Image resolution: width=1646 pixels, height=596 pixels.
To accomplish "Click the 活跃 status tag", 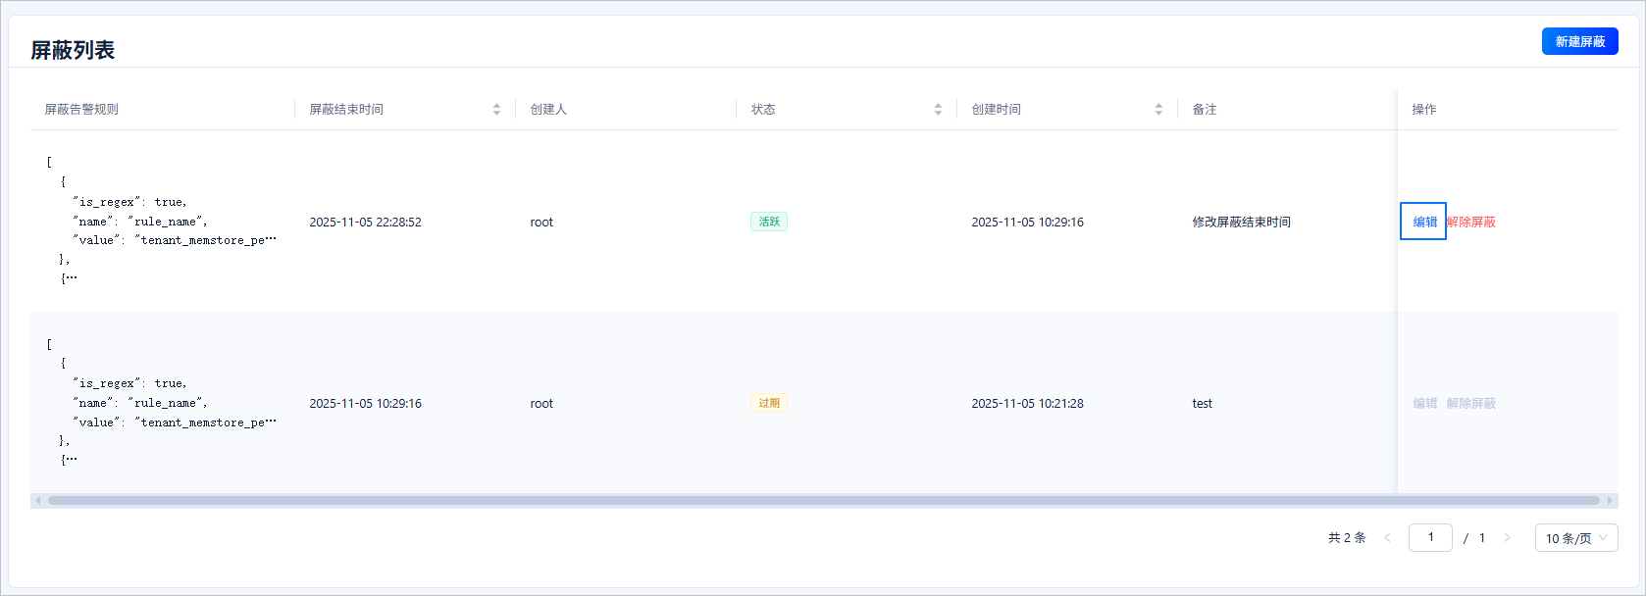I will [769, 222].
